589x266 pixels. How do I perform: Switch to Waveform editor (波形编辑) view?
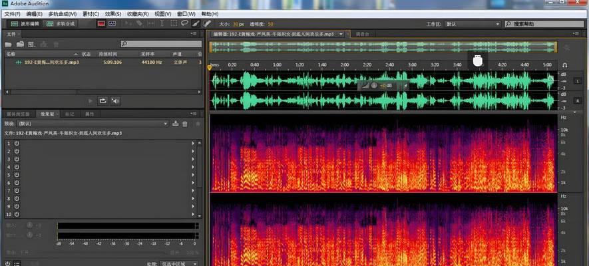[25, 24]
